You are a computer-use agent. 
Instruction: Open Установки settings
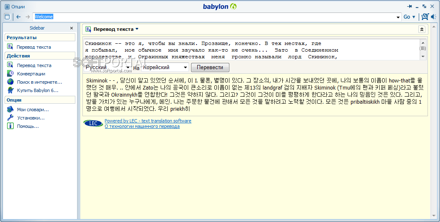pos(31,118)
